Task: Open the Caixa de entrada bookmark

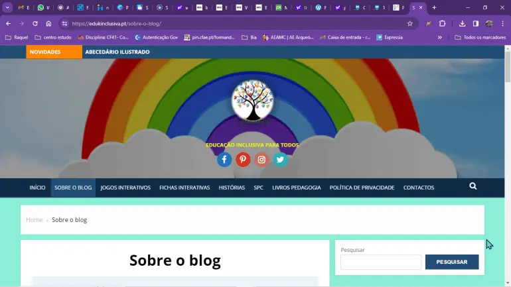Action: tap(345, 37)
